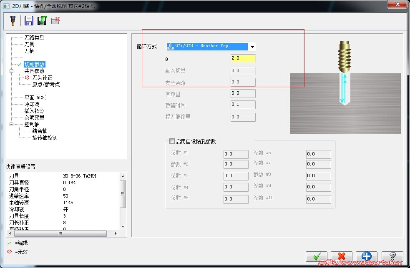The width and height of the screenshot is (410, 268).
Task: Click quick view scroll down arrow
Action: (x=123, y=227)
